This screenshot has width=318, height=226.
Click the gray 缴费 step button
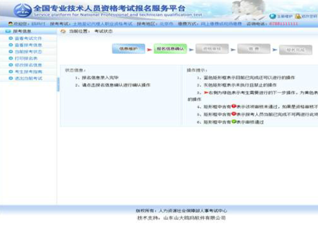click(x=254, y=49)
